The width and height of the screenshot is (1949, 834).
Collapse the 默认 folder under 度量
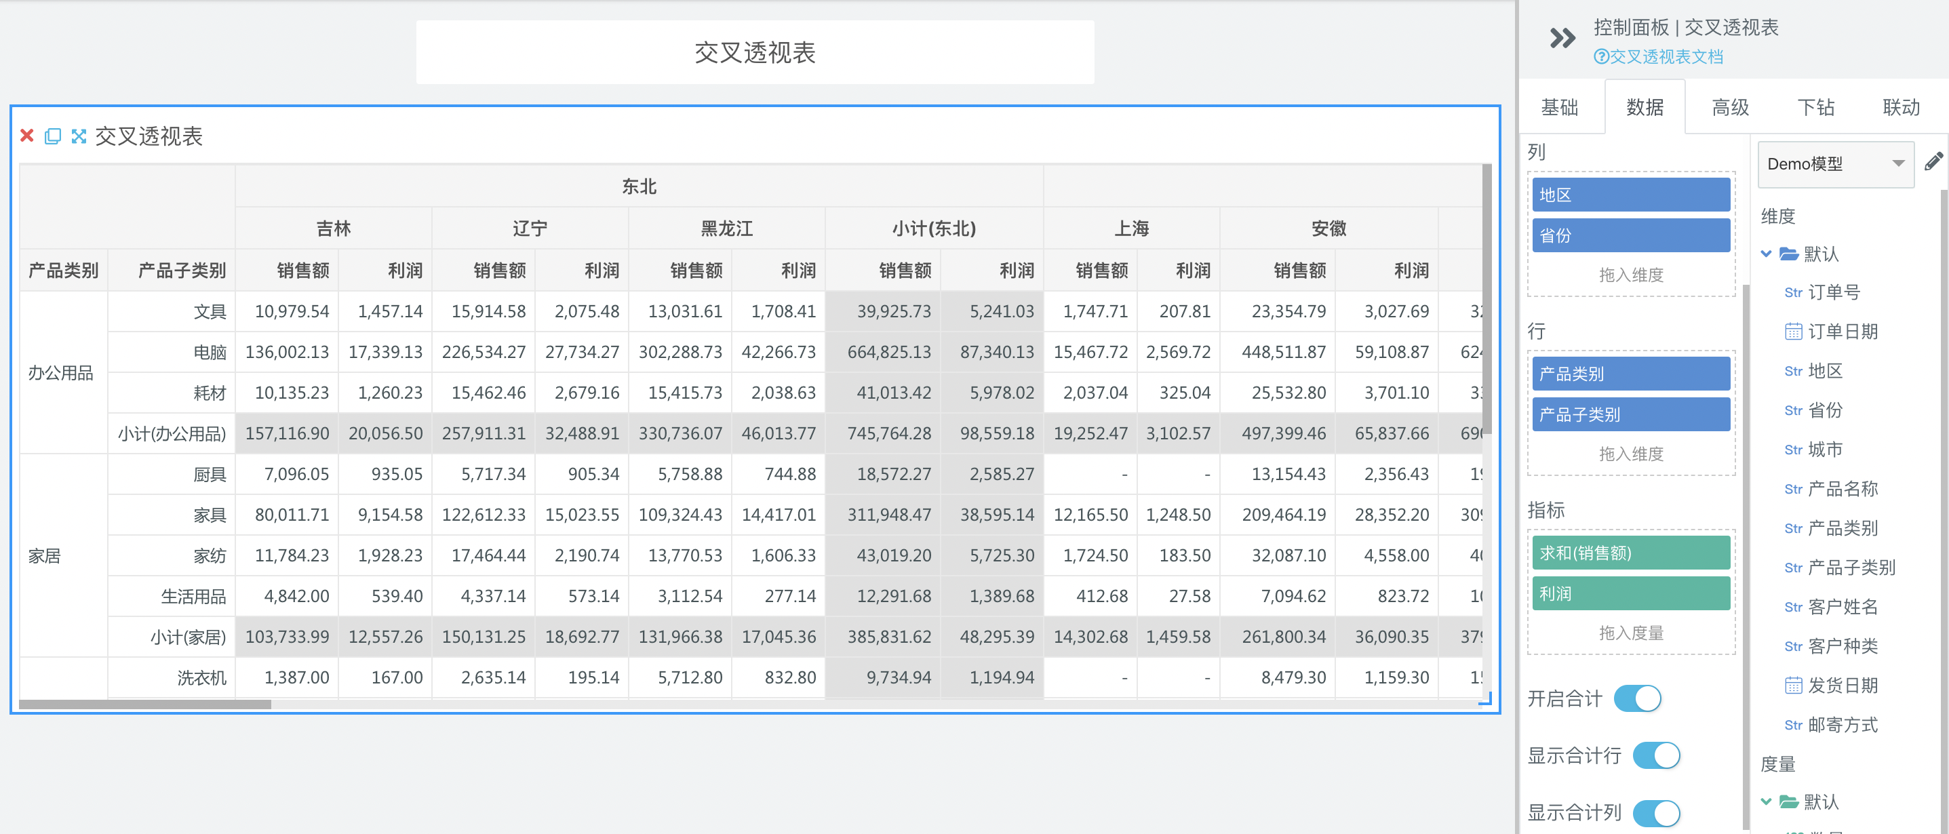1766,801
